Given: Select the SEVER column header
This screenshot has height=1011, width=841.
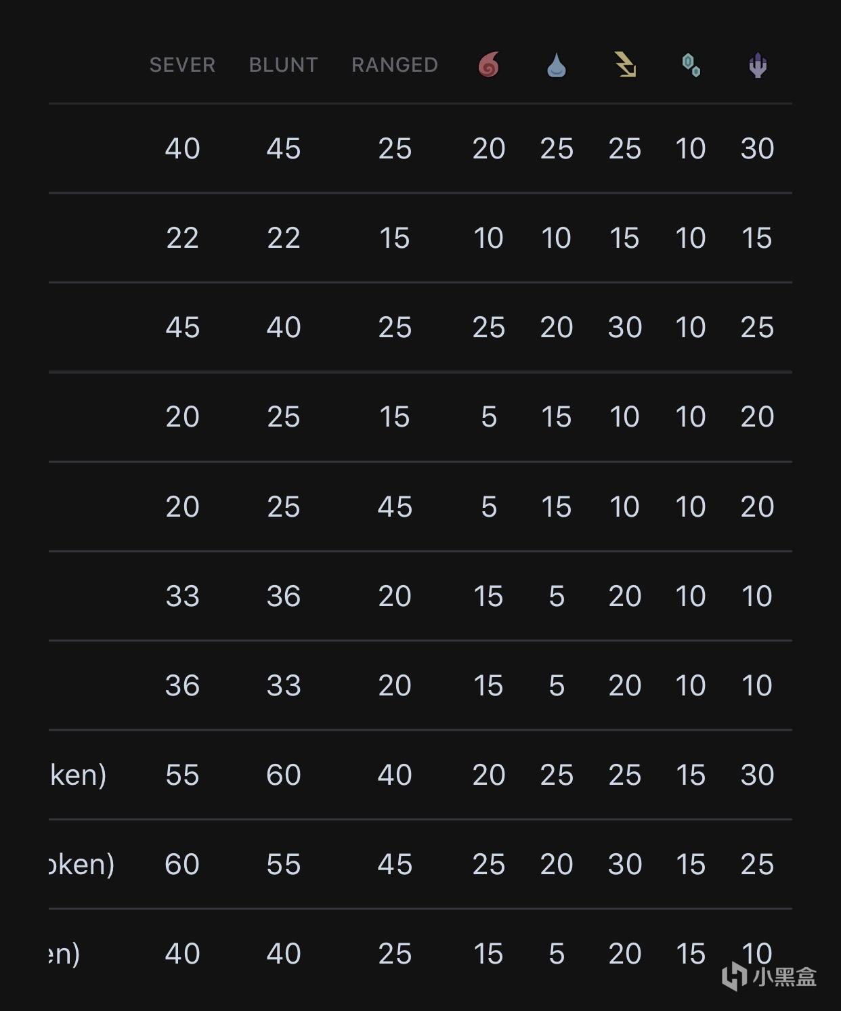Looking at the screenshot, I should 182,65.
